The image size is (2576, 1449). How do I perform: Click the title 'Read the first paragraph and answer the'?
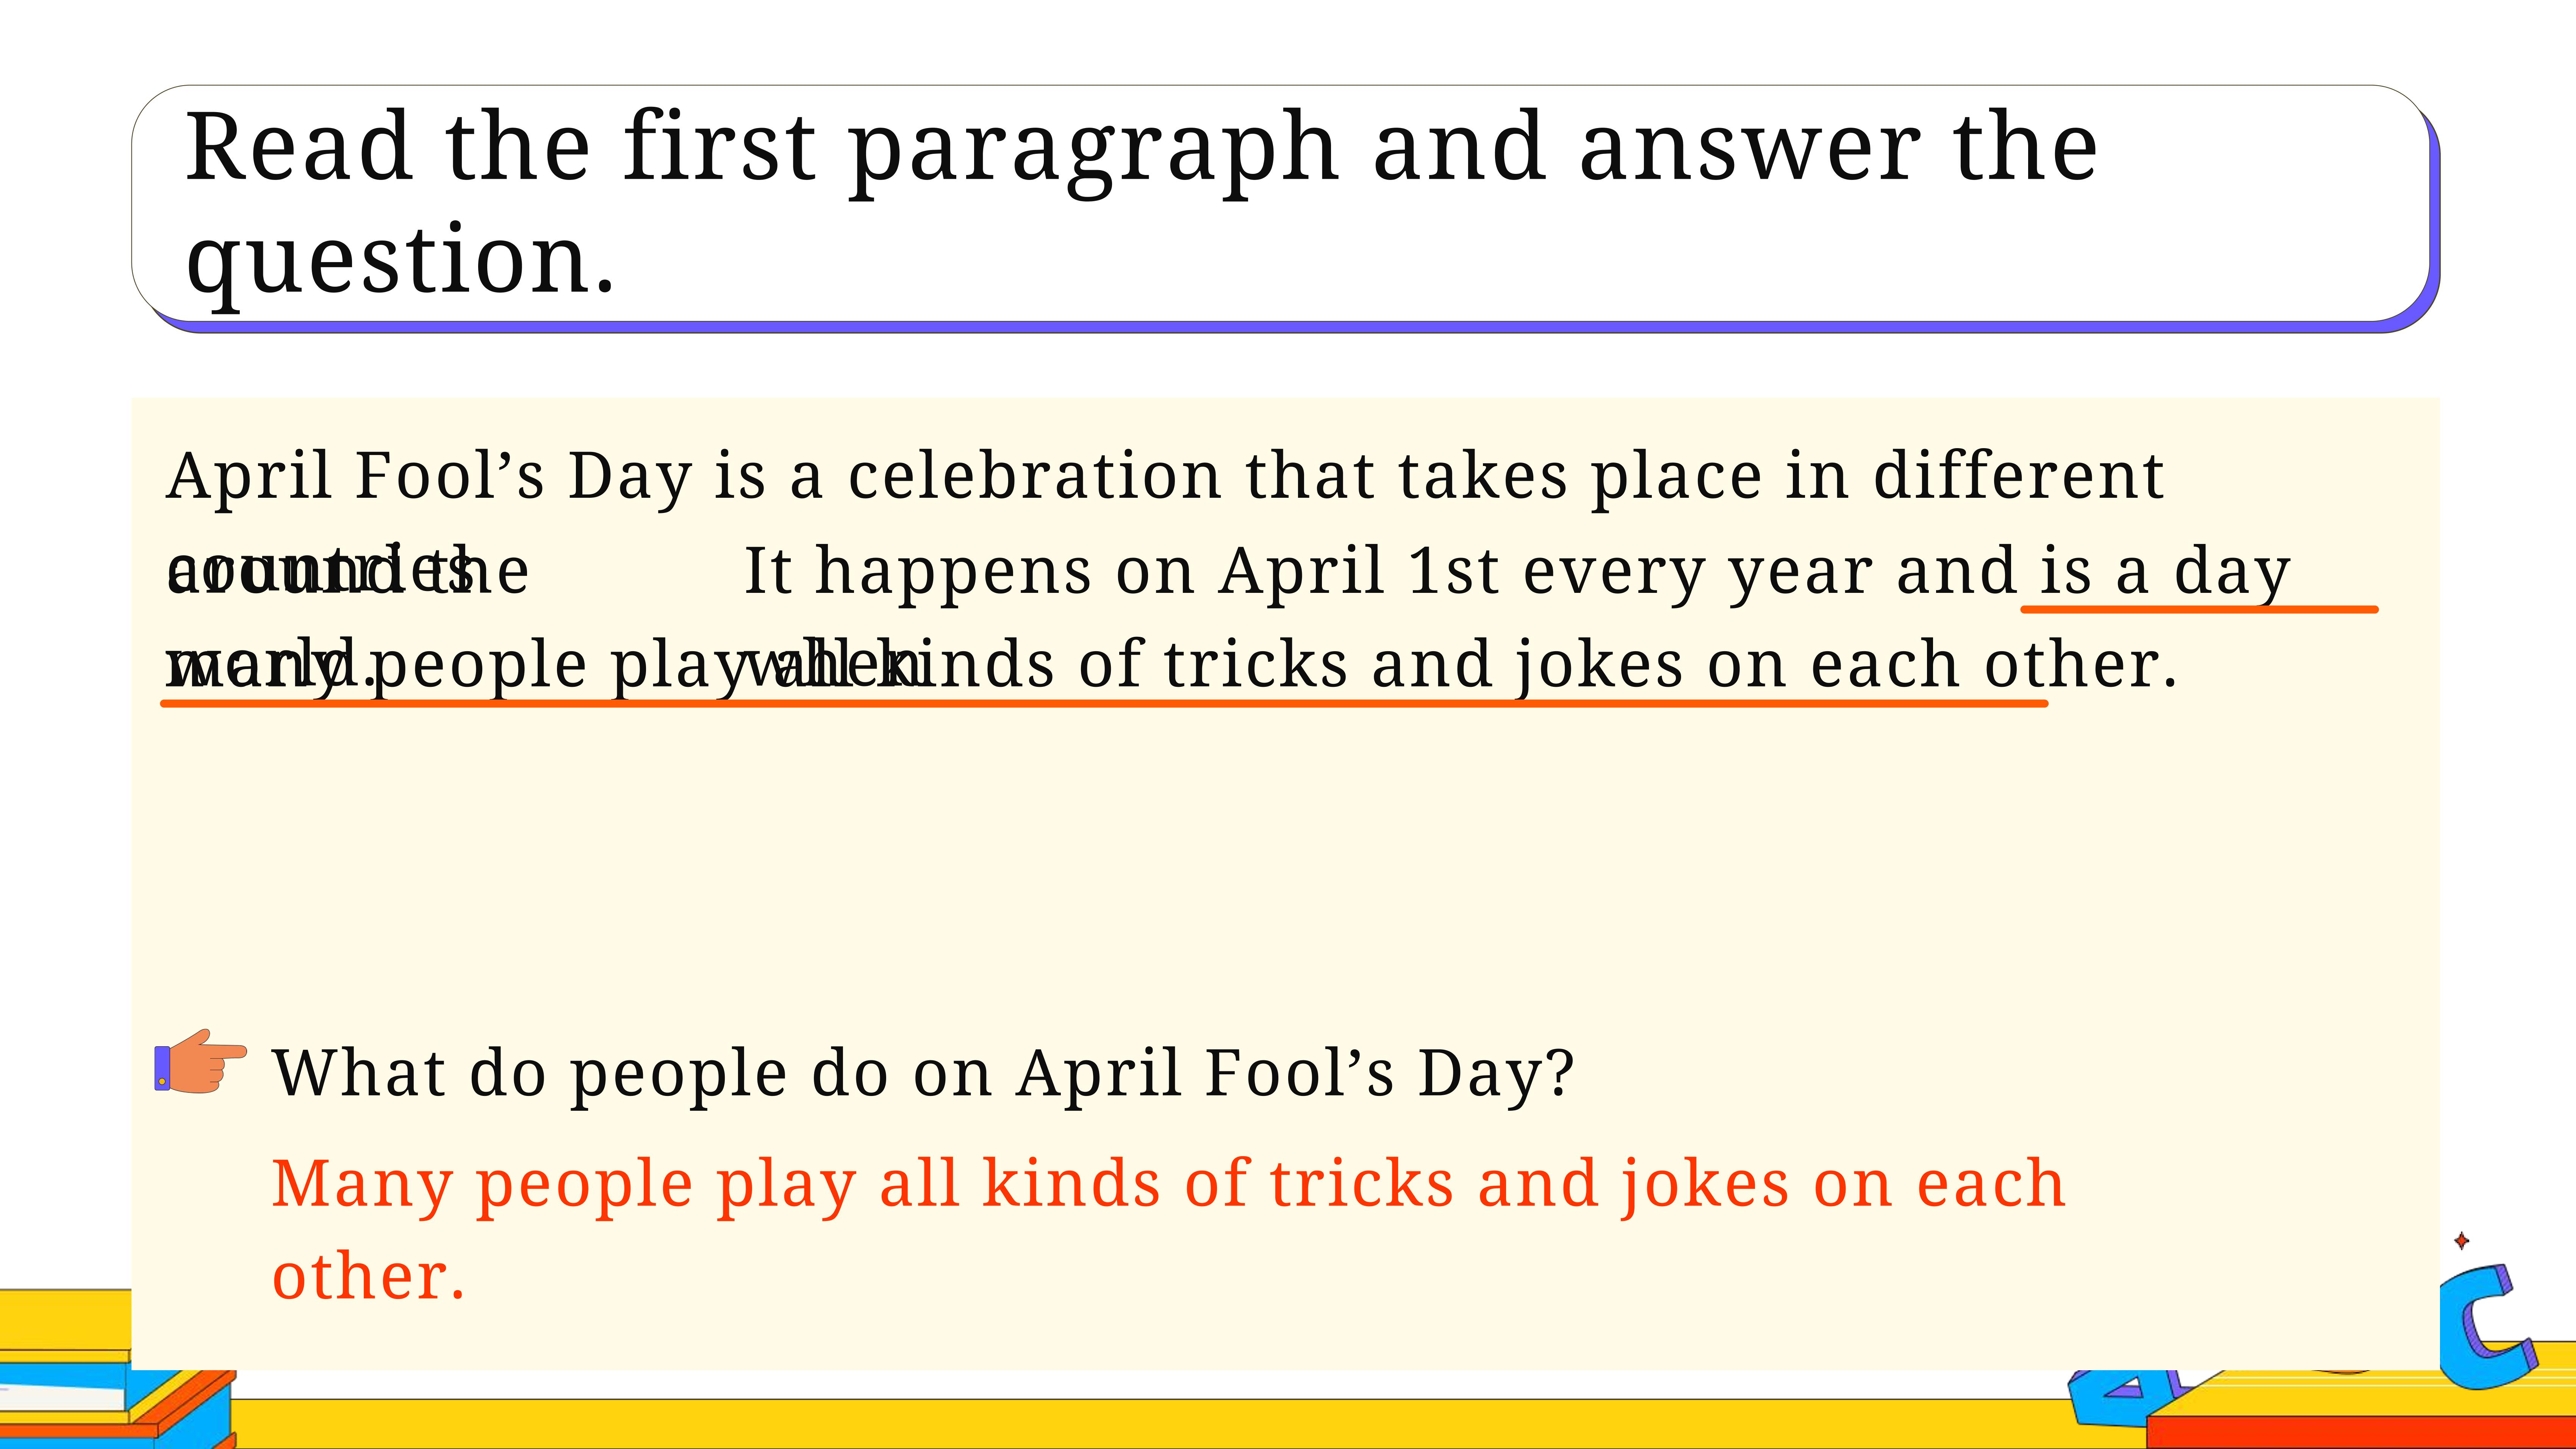tap(1141, 148)
